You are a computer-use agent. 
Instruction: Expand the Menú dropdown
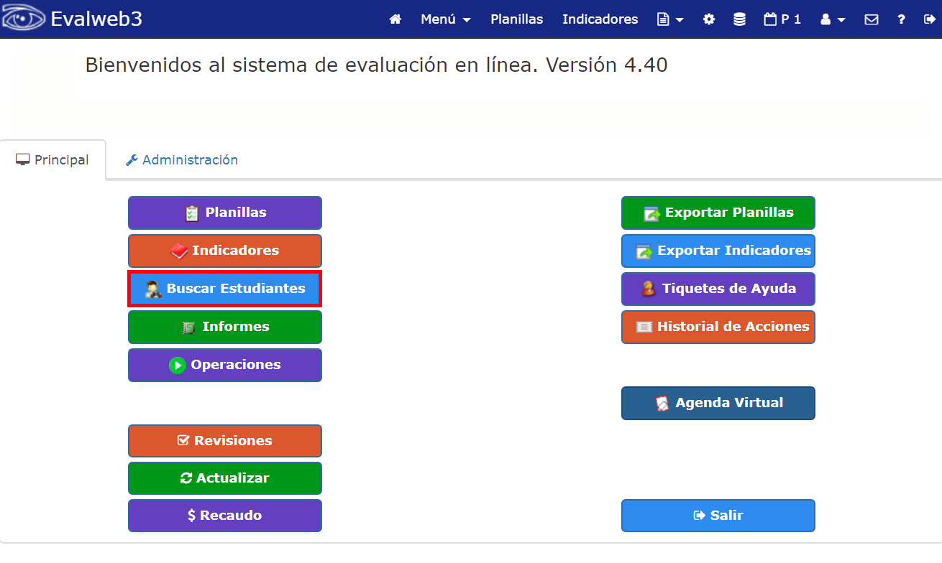click(445, 19)
